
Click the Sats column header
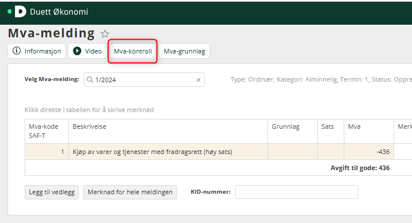pyautogui.click(x=331, y=131)
